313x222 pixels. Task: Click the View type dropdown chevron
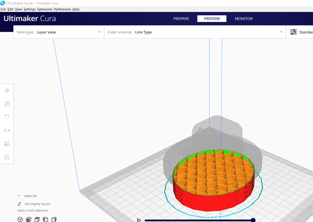[x=99, y=32]
